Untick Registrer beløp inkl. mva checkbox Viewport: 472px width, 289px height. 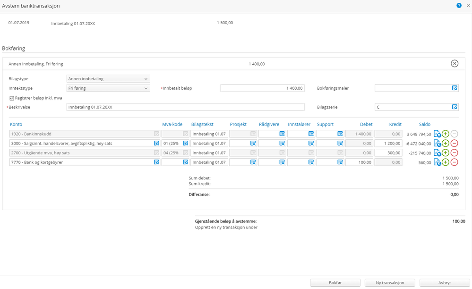coord(12,98)
